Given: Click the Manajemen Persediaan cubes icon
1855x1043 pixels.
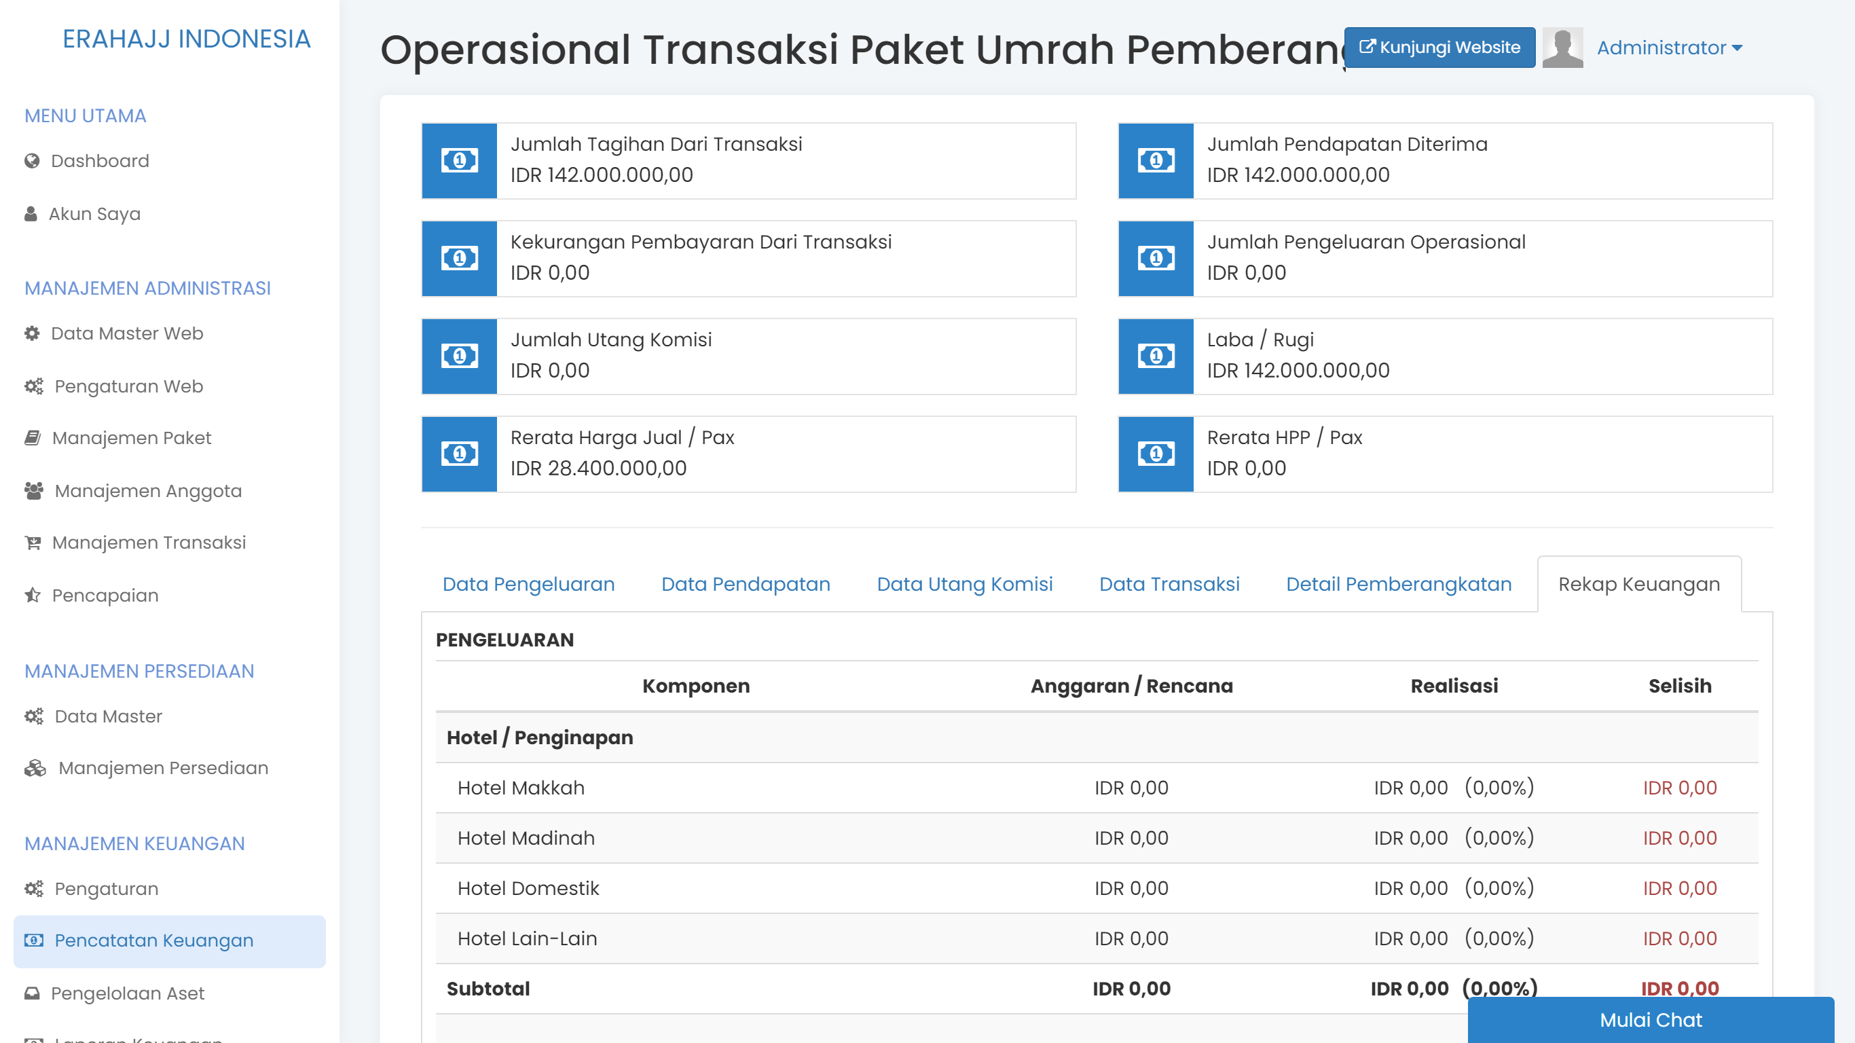Looking at the screenshot, I should [35, 768].
